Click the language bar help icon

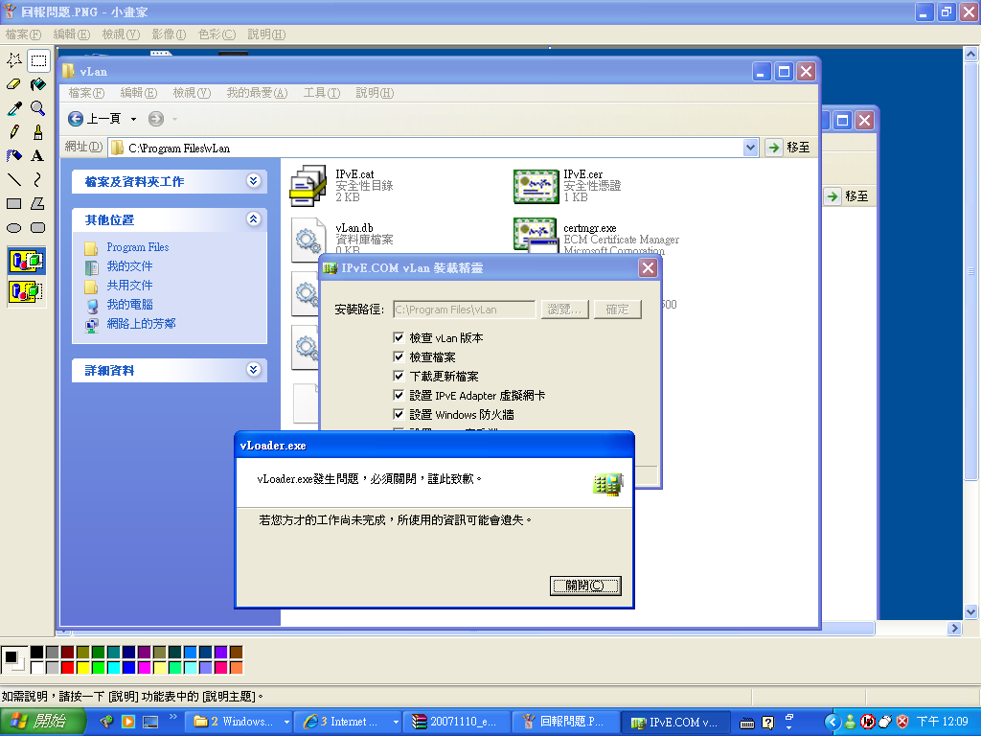768,723
